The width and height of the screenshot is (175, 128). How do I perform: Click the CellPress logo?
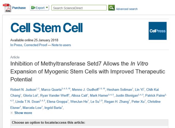point(157,31)
